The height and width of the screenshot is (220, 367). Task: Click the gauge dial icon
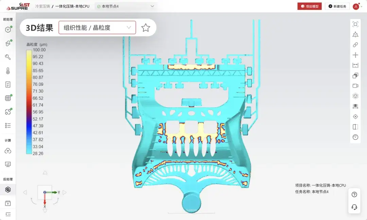coord(355,137)
